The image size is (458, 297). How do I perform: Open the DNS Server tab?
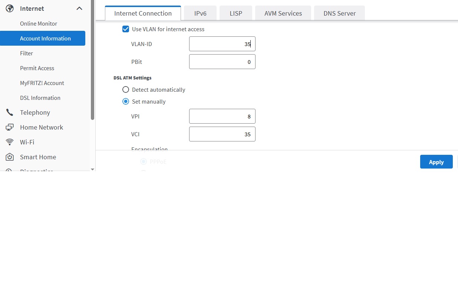pyautogui.click(x=339, y=13)
